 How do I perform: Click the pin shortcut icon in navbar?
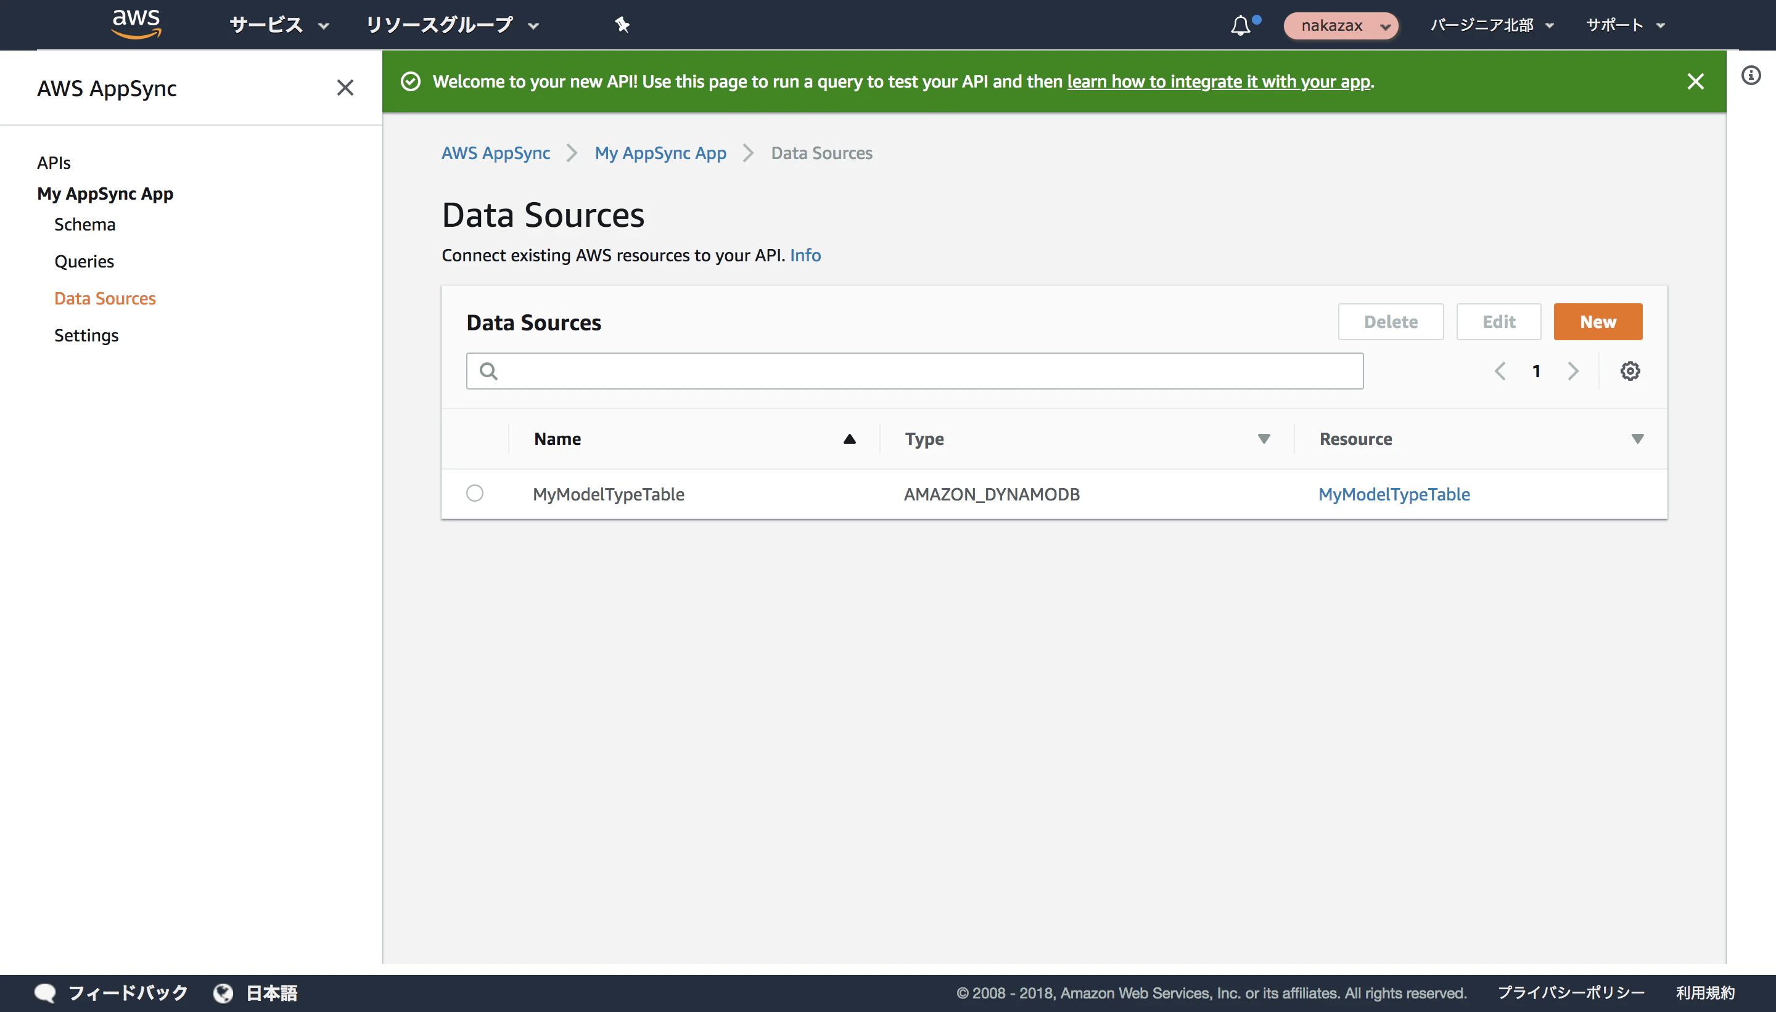click(622, 25)
